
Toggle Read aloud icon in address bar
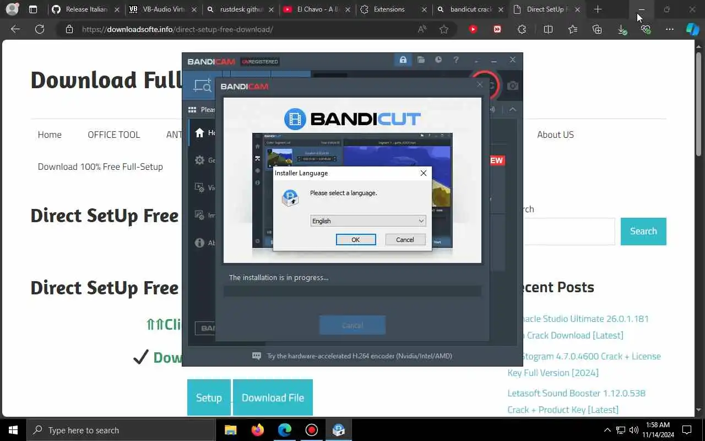click(x=422, y=29)
